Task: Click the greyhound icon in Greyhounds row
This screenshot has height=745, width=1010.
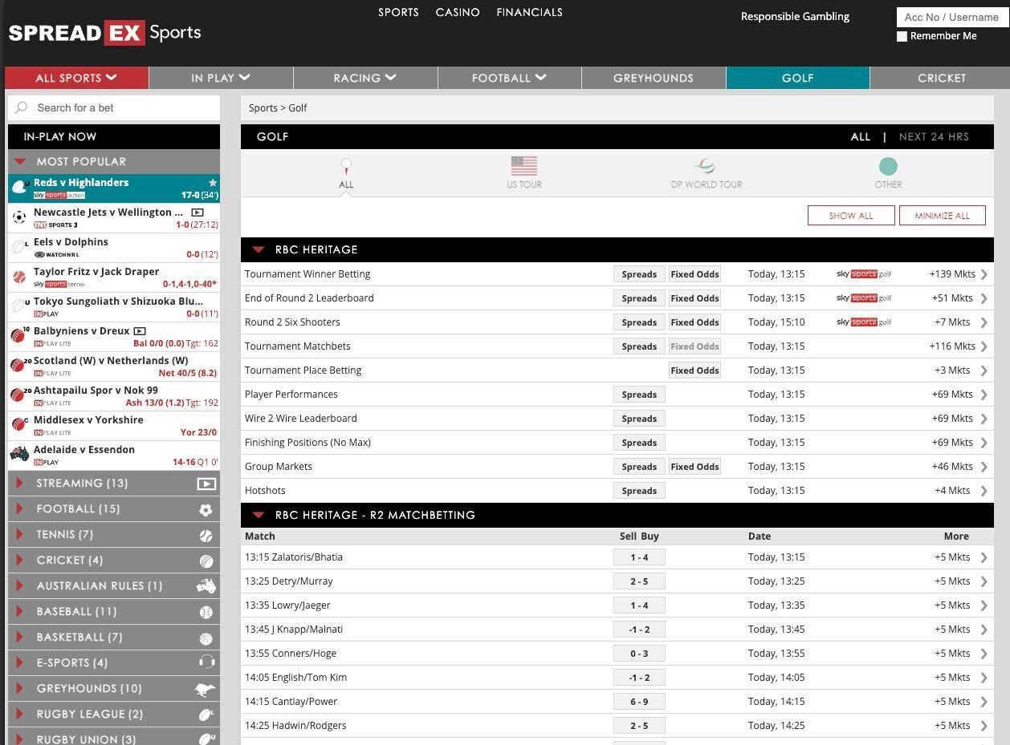Action: (x=206, y=689)
